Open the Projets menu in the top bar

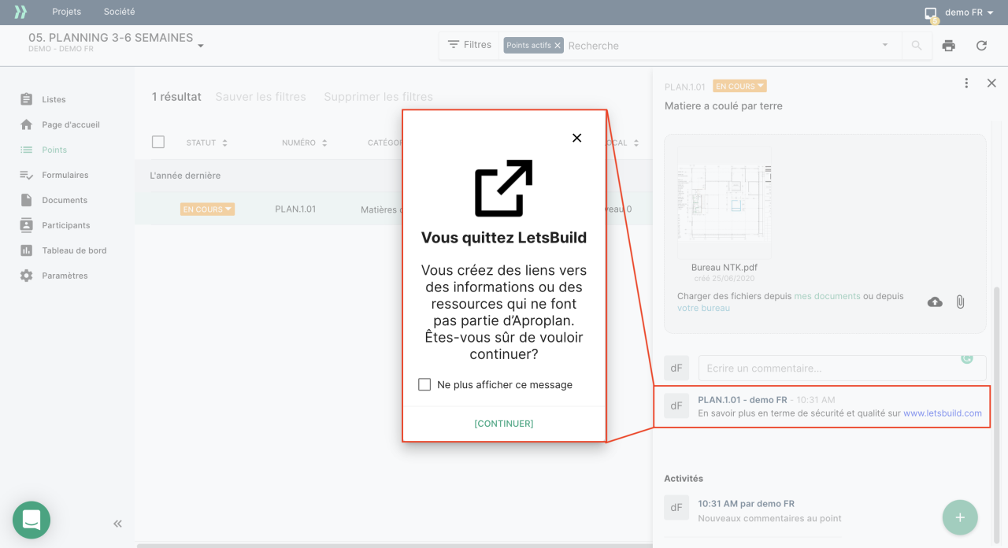click(67, 13)
